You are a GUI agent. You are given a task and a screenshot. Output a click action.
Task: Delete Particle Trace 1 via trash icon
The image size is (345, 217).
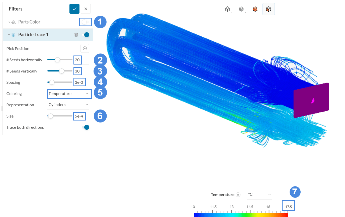tap(76, 35)
